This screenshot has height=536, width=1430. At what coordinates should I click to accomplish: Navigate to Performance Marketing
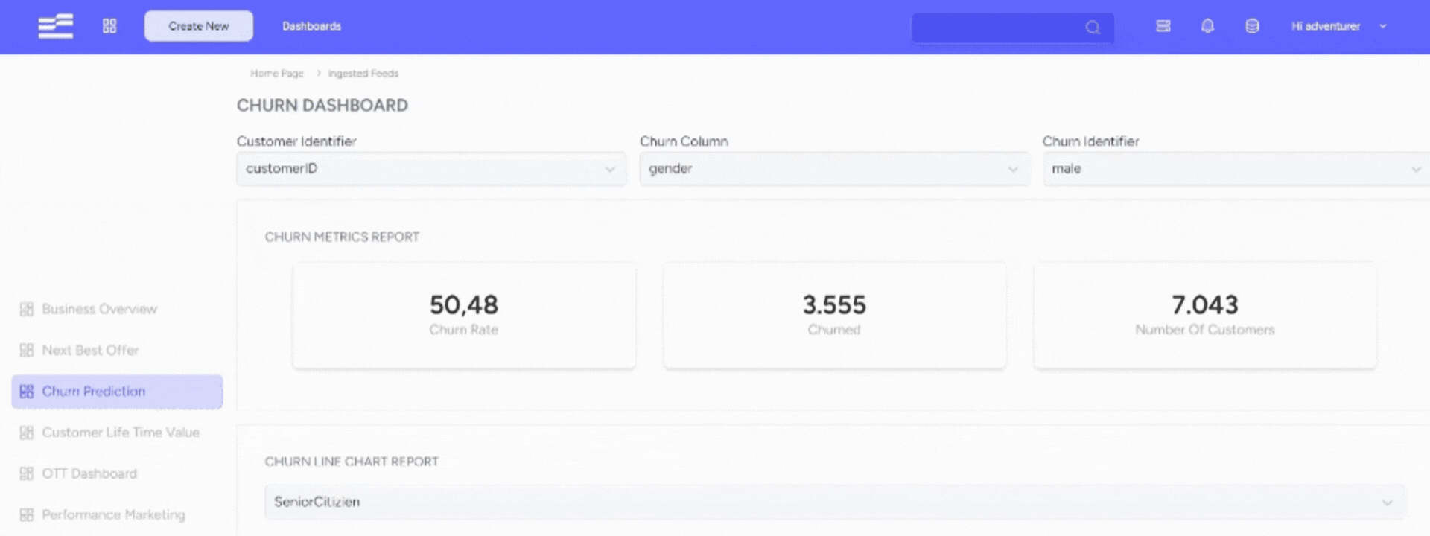[113, 514]
